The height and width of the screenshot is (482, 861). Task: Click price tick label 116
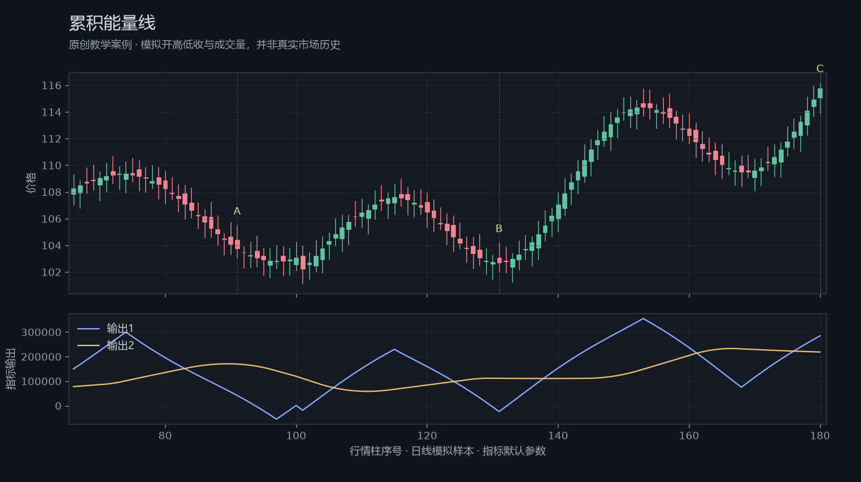click(51, 85)
